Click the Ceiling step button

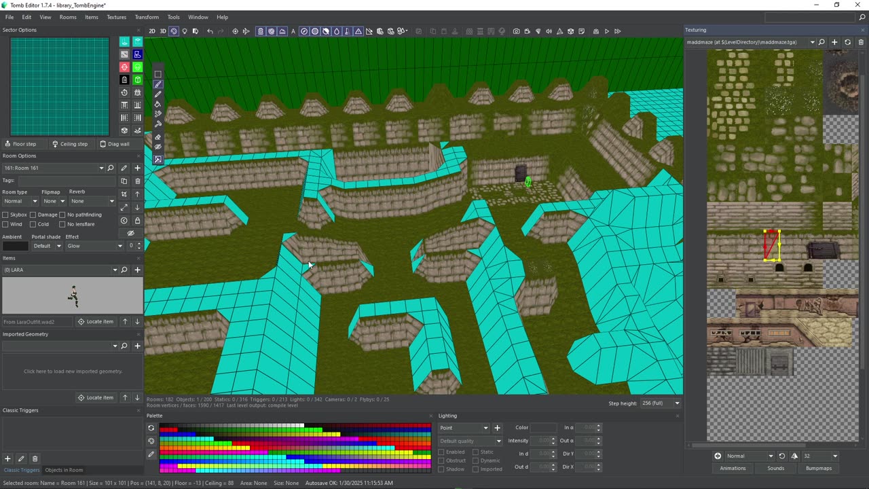point(71,144)
